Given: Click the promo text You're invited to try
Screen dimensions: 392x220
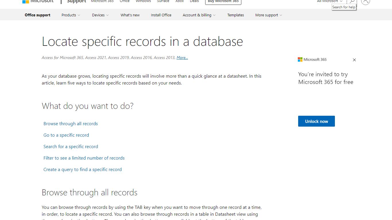Looking at the screenshot, I should point(326,78).
